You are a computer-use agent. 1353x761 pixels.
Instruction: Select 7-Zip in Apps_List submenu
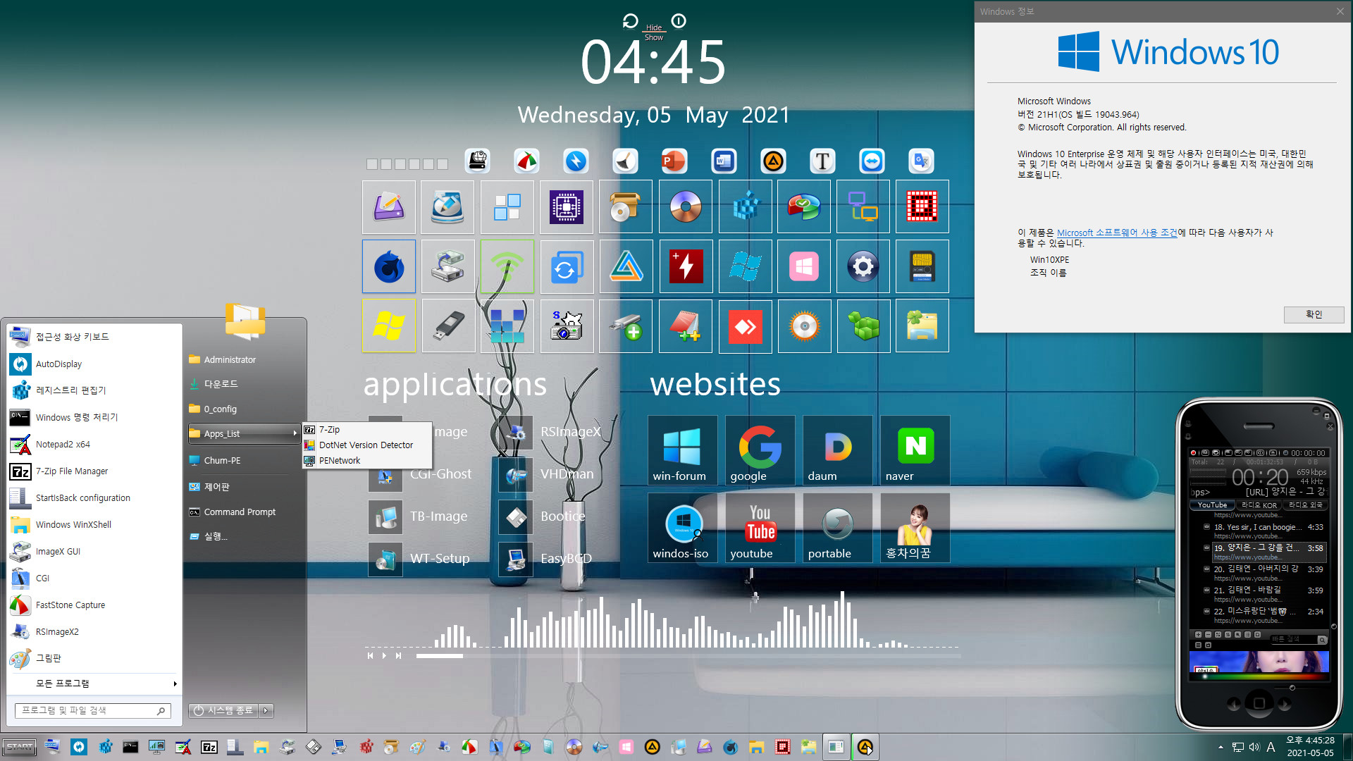pyautogui.click(x=366, y=429)
